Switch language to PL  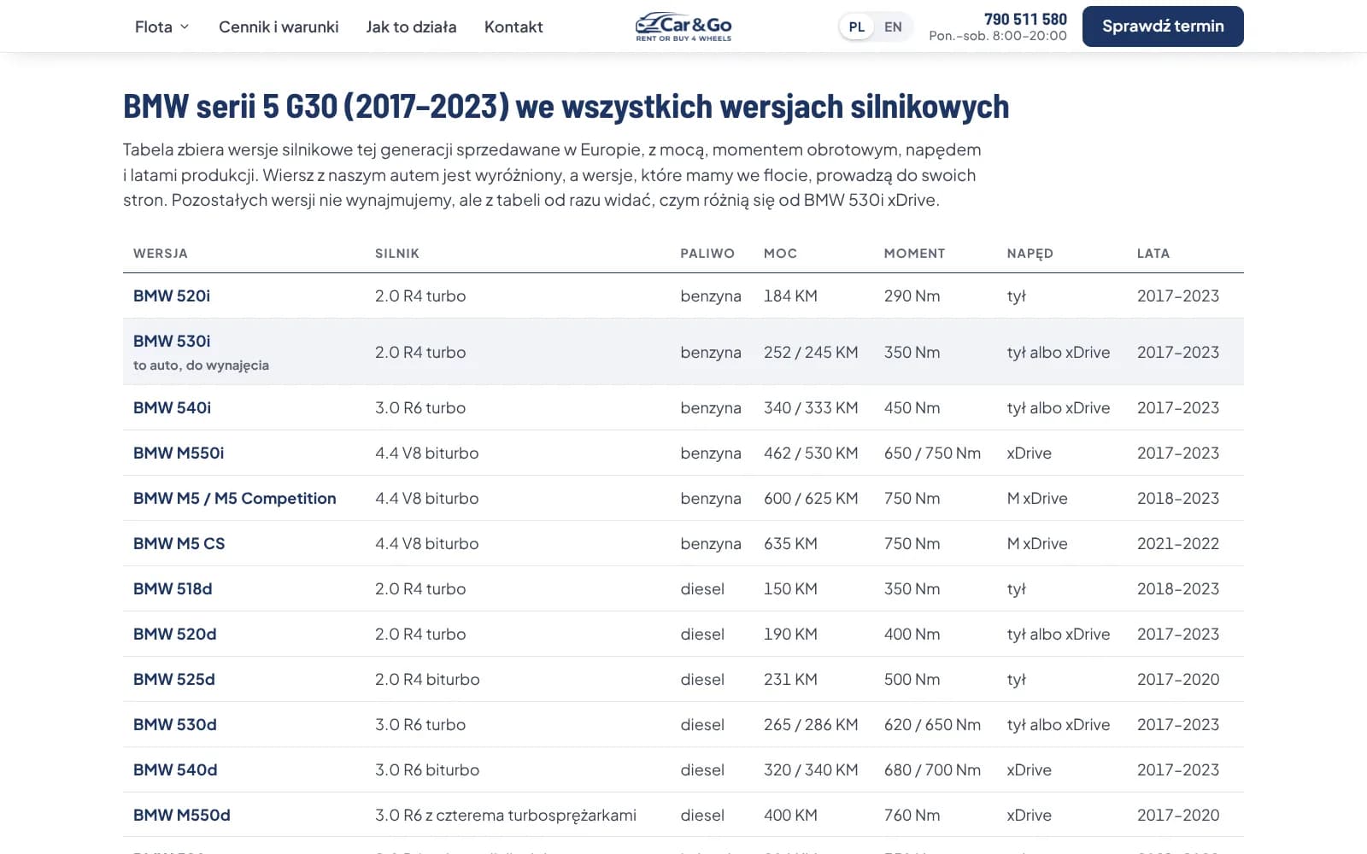[857, 27]
